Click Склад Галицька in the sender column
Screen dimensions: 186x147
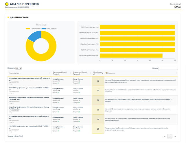click(58, 108)
